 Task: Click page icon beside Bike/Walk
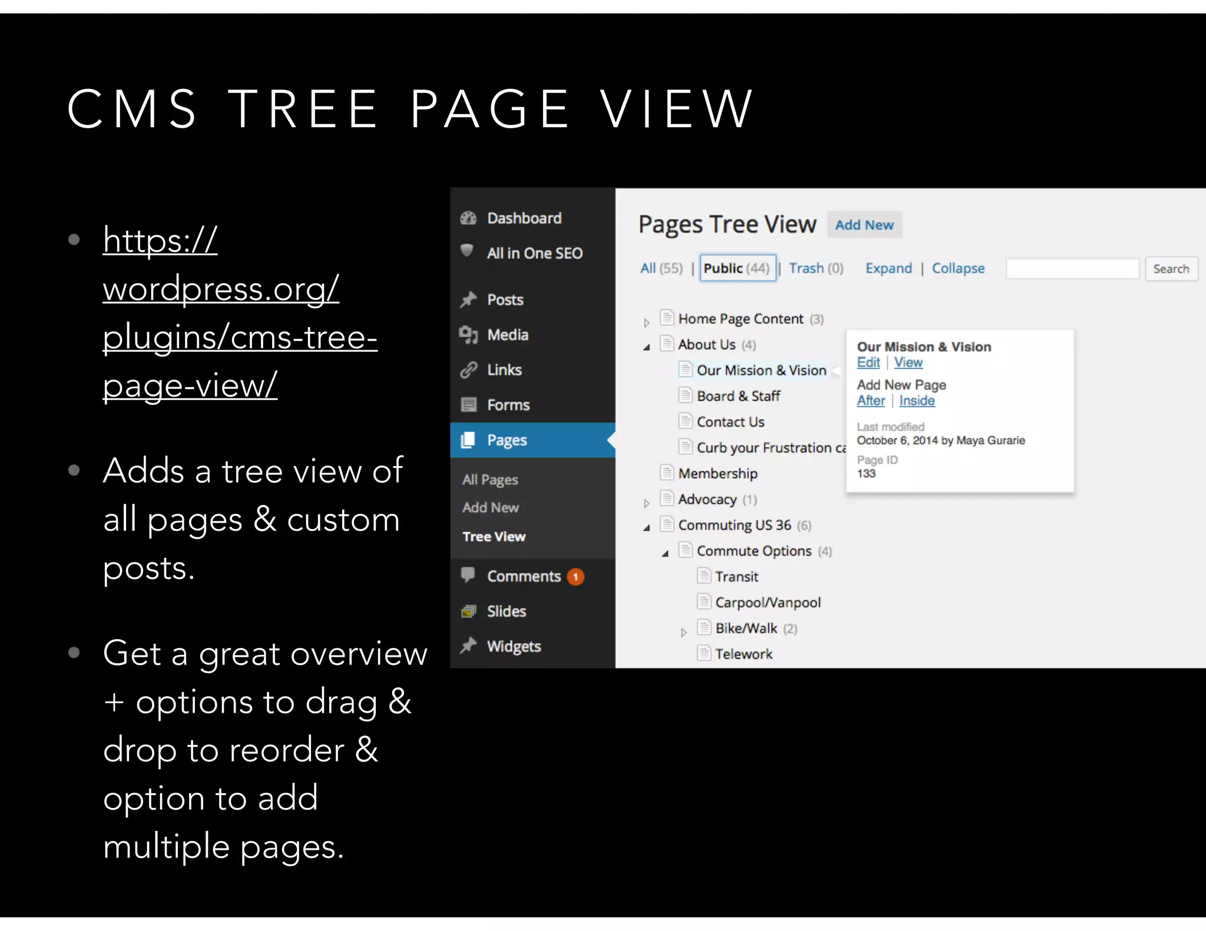pyautogui.click(x=704, y=627)
